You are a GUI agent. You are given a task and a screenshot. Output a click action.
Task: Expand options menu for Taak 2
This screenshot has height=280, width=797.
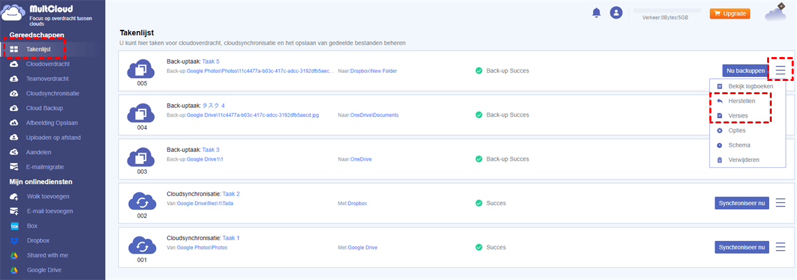click(780, 203)
